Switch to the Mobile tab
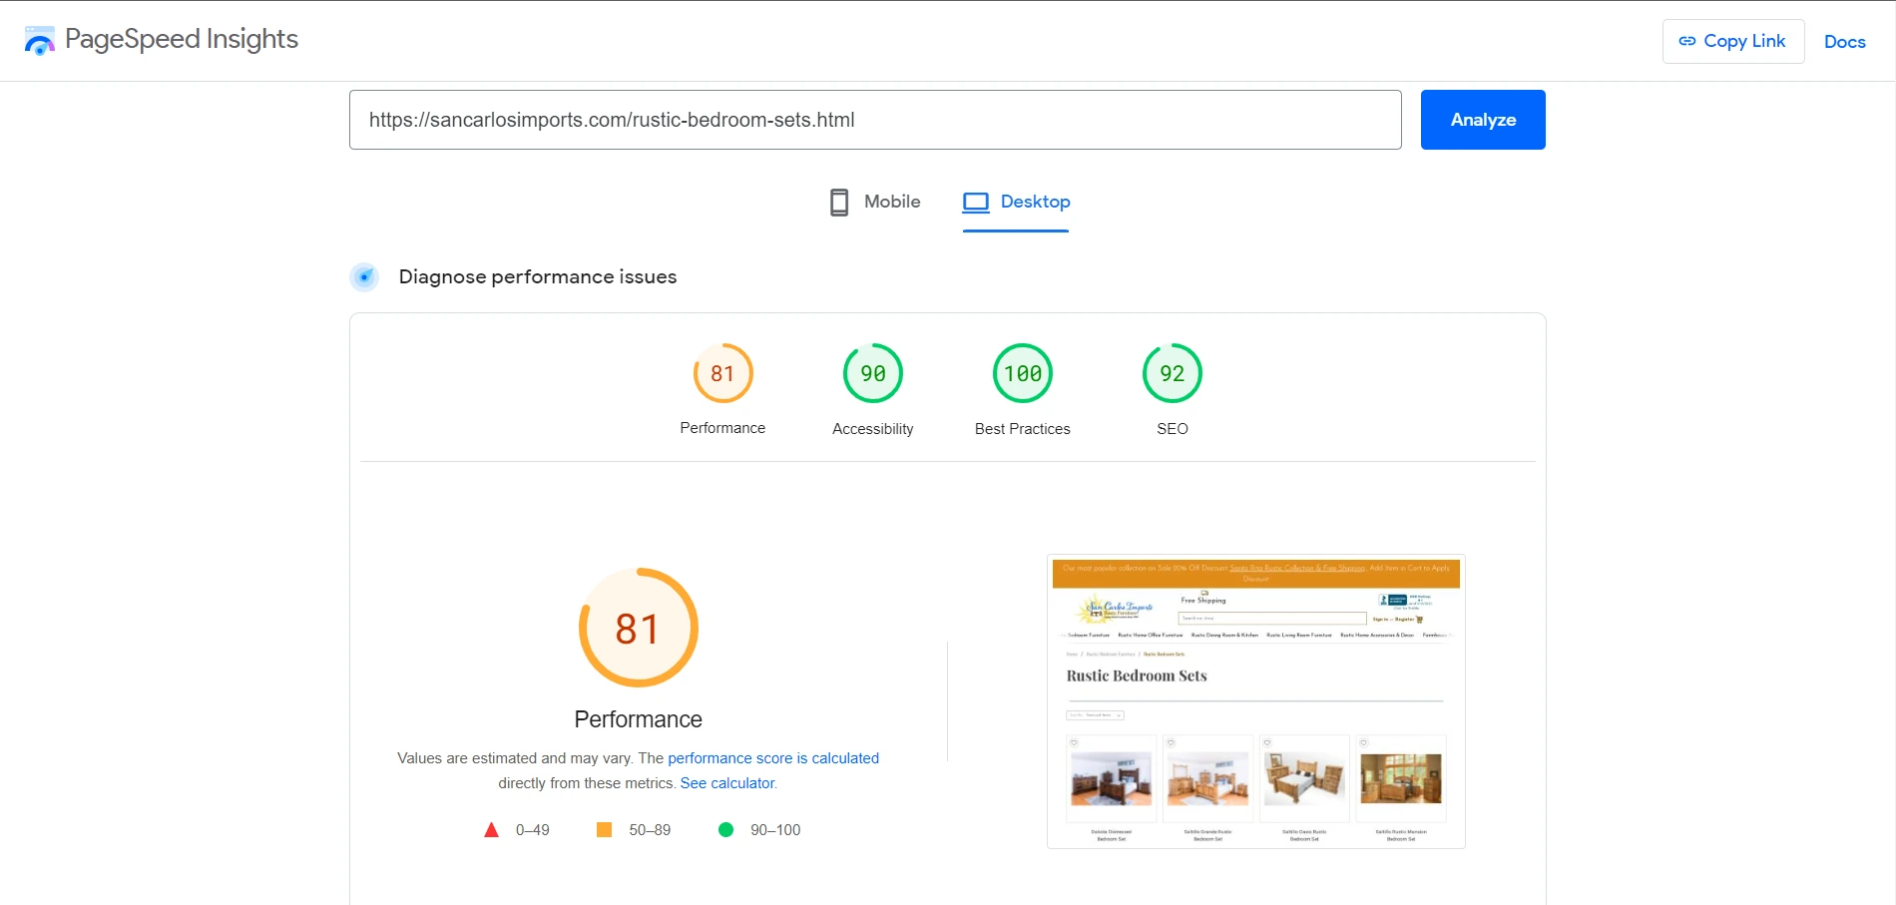Screen dimensions: 1896x905 (x=875, y=202)
